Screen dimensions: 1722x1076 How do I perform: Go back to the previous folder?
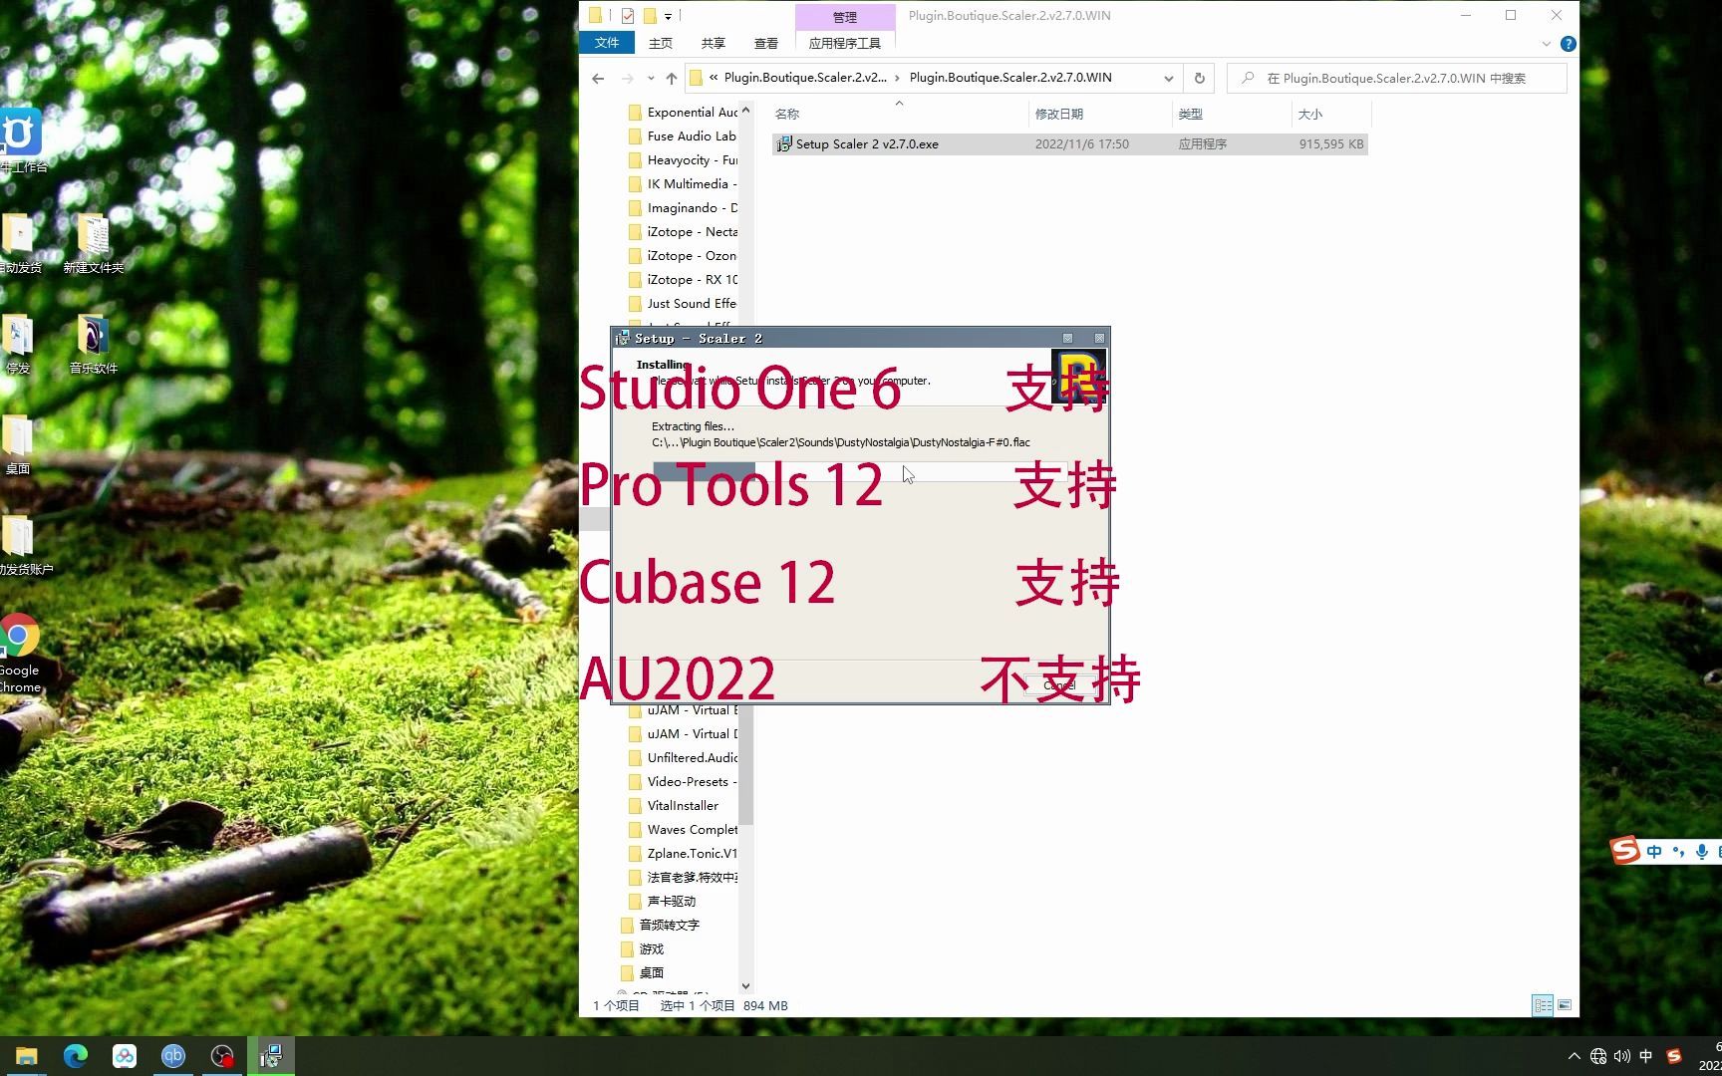tap(597, 78)
